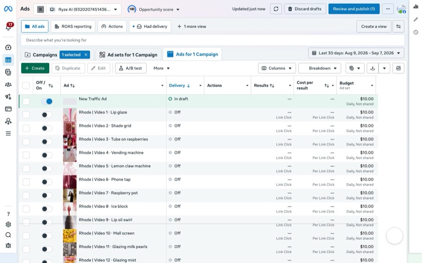Screen dimensions: 422x263
Task: Open the branching connections icon in sidebar
Action: coord(8,121)
